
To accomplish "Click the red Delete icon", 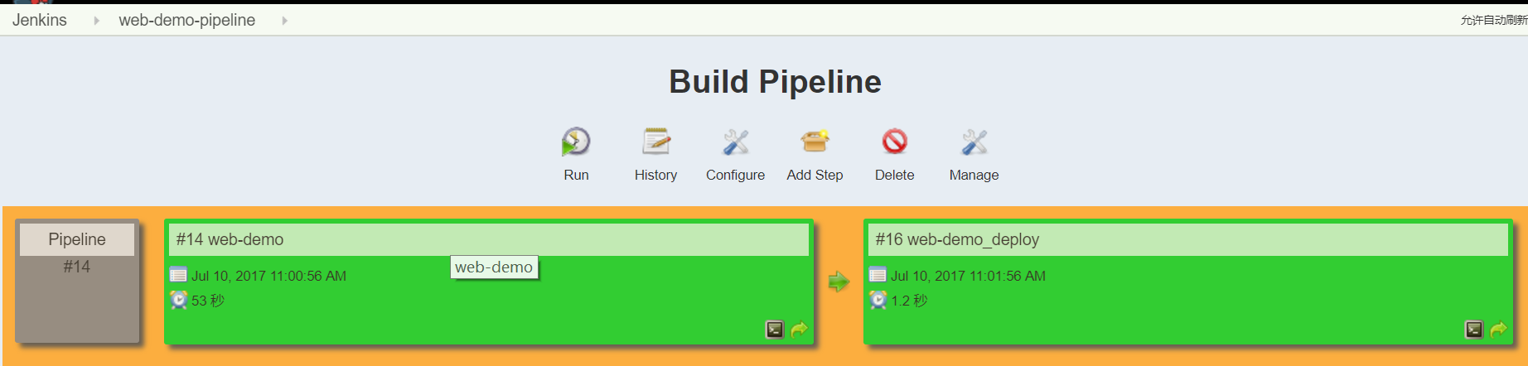I will click(x=894, y=142).
